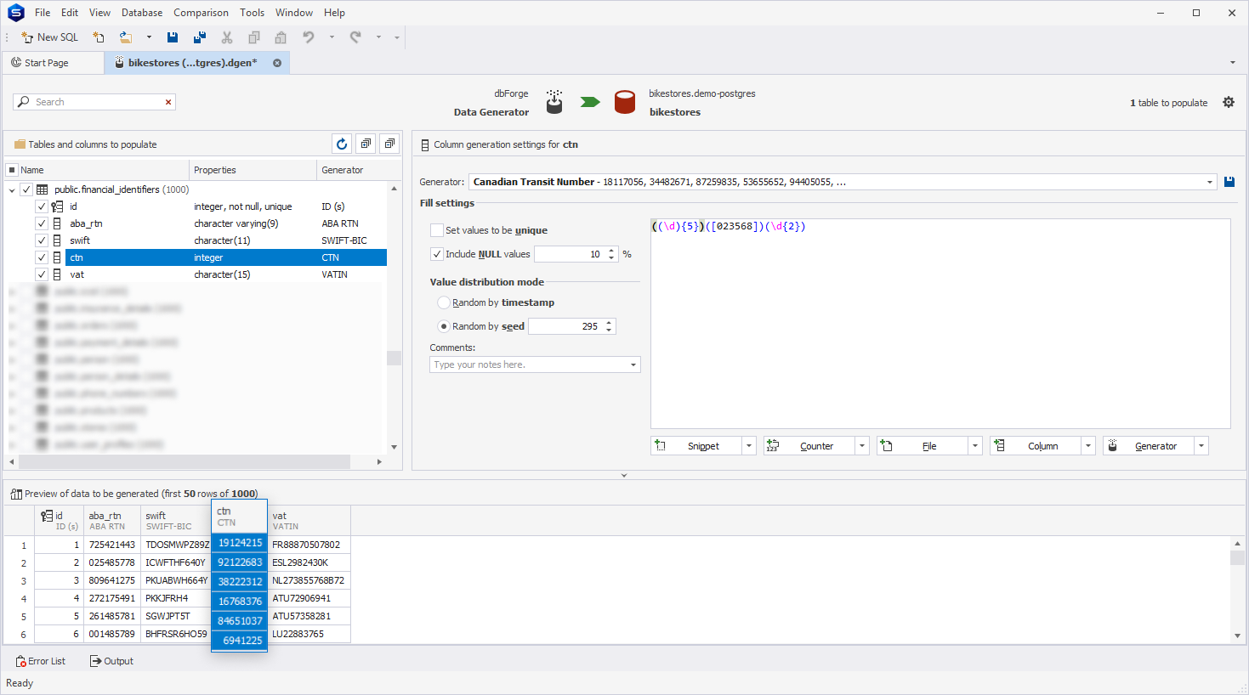1249x695 pixels.
Task: Enable Set values to be unique
Action: pos(437,230)
